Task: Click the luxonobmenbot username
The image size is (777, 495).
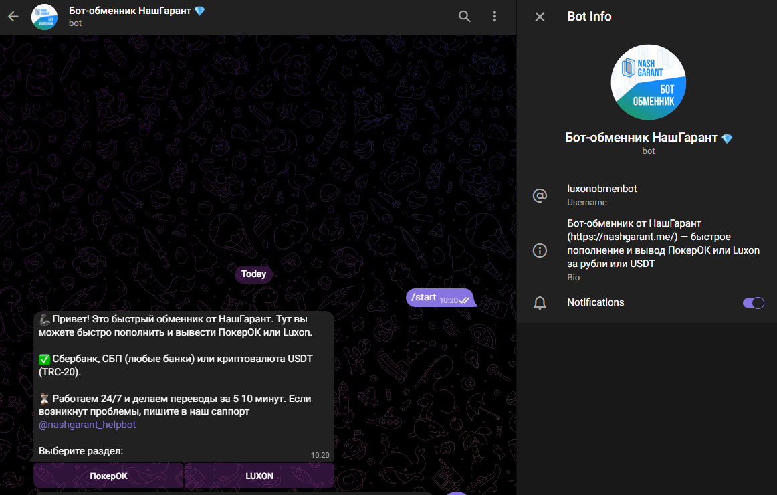Action: coord(602,188)
